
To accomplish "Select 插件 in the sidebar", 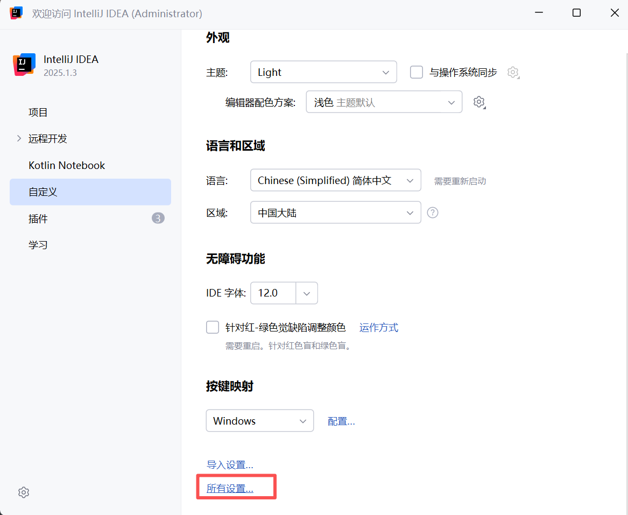I will (90, 218).
